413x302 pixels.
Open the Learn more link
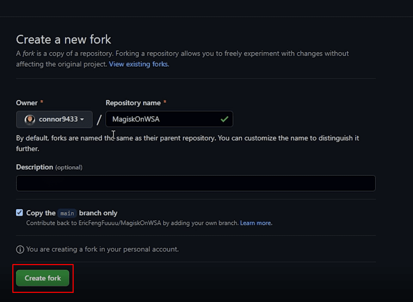(255, 223)
